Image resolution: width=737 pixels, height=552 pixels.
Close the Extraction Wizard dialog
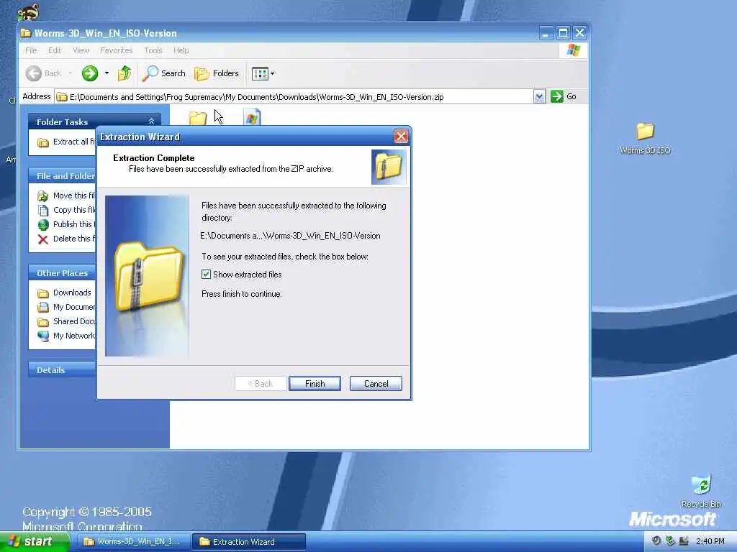(401, 137)
